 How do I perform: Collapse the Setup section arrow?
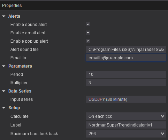click(4, 108)
